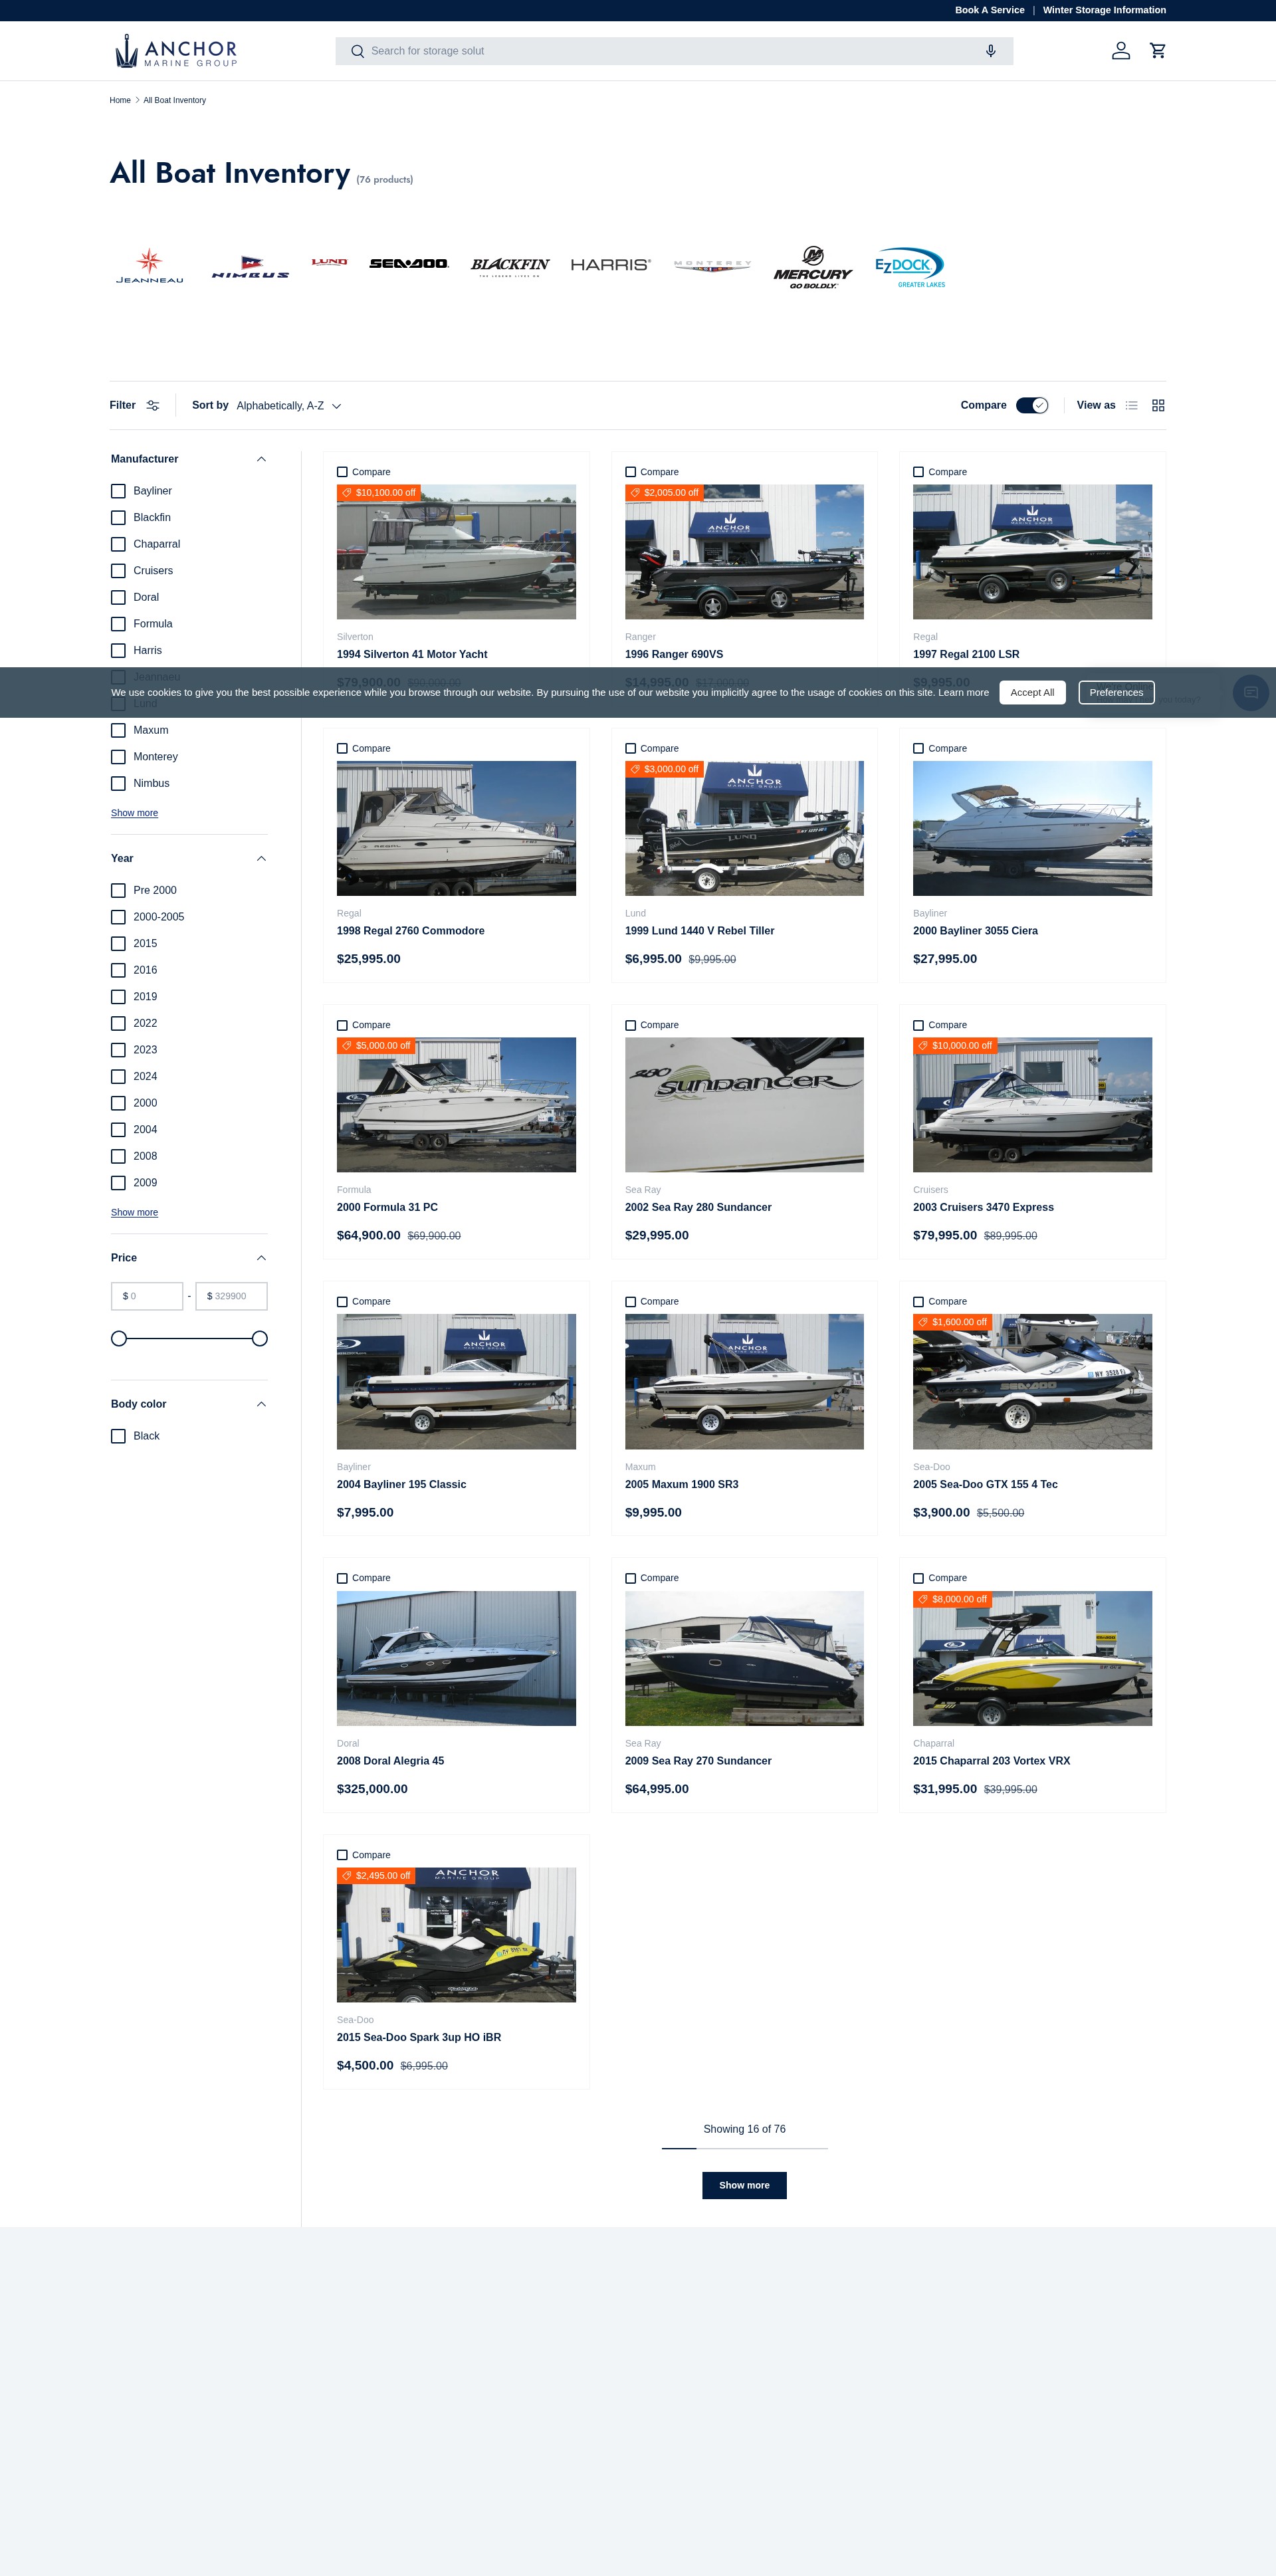This screenshot has height=2576, width=1276.
Task: Click the minimum price slider handle
Action: 119,1339
